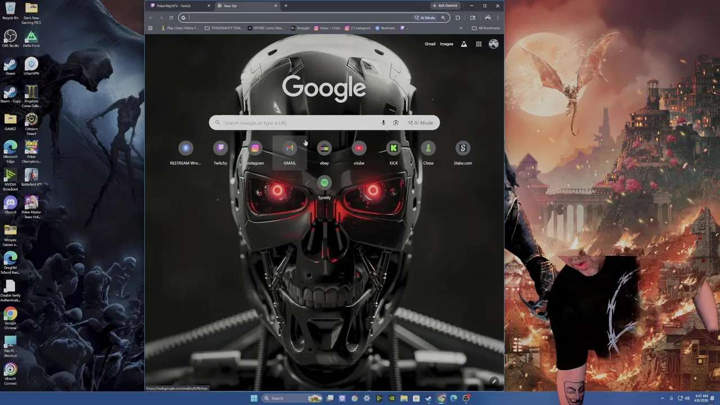Open the utube shortcut tile
This screenshot has width=720, height=405.
[x=359, y=153]
